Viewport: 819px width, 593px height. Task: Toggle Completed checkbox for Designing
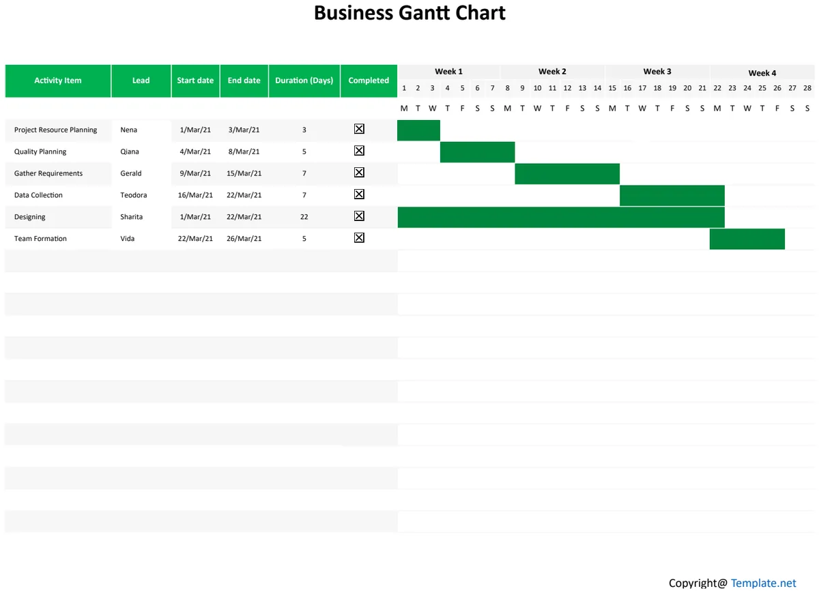pos(359,216)
